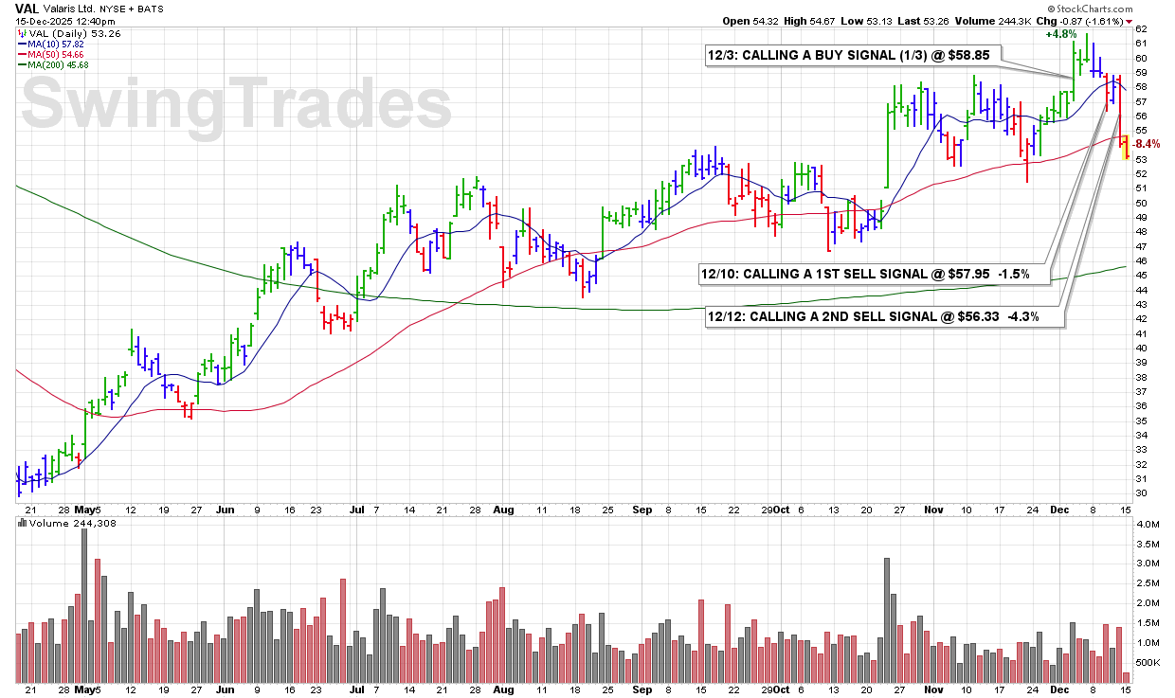Click the red -8.4% loss label
This screenshot has height=698, width=1175.
[1147, 144]
